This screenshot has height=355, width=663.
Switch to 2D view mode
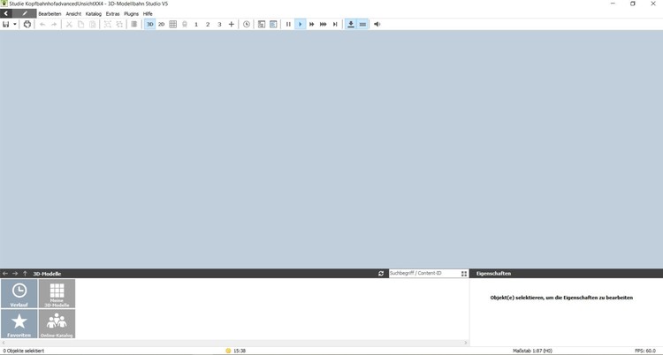coord(162,25)
